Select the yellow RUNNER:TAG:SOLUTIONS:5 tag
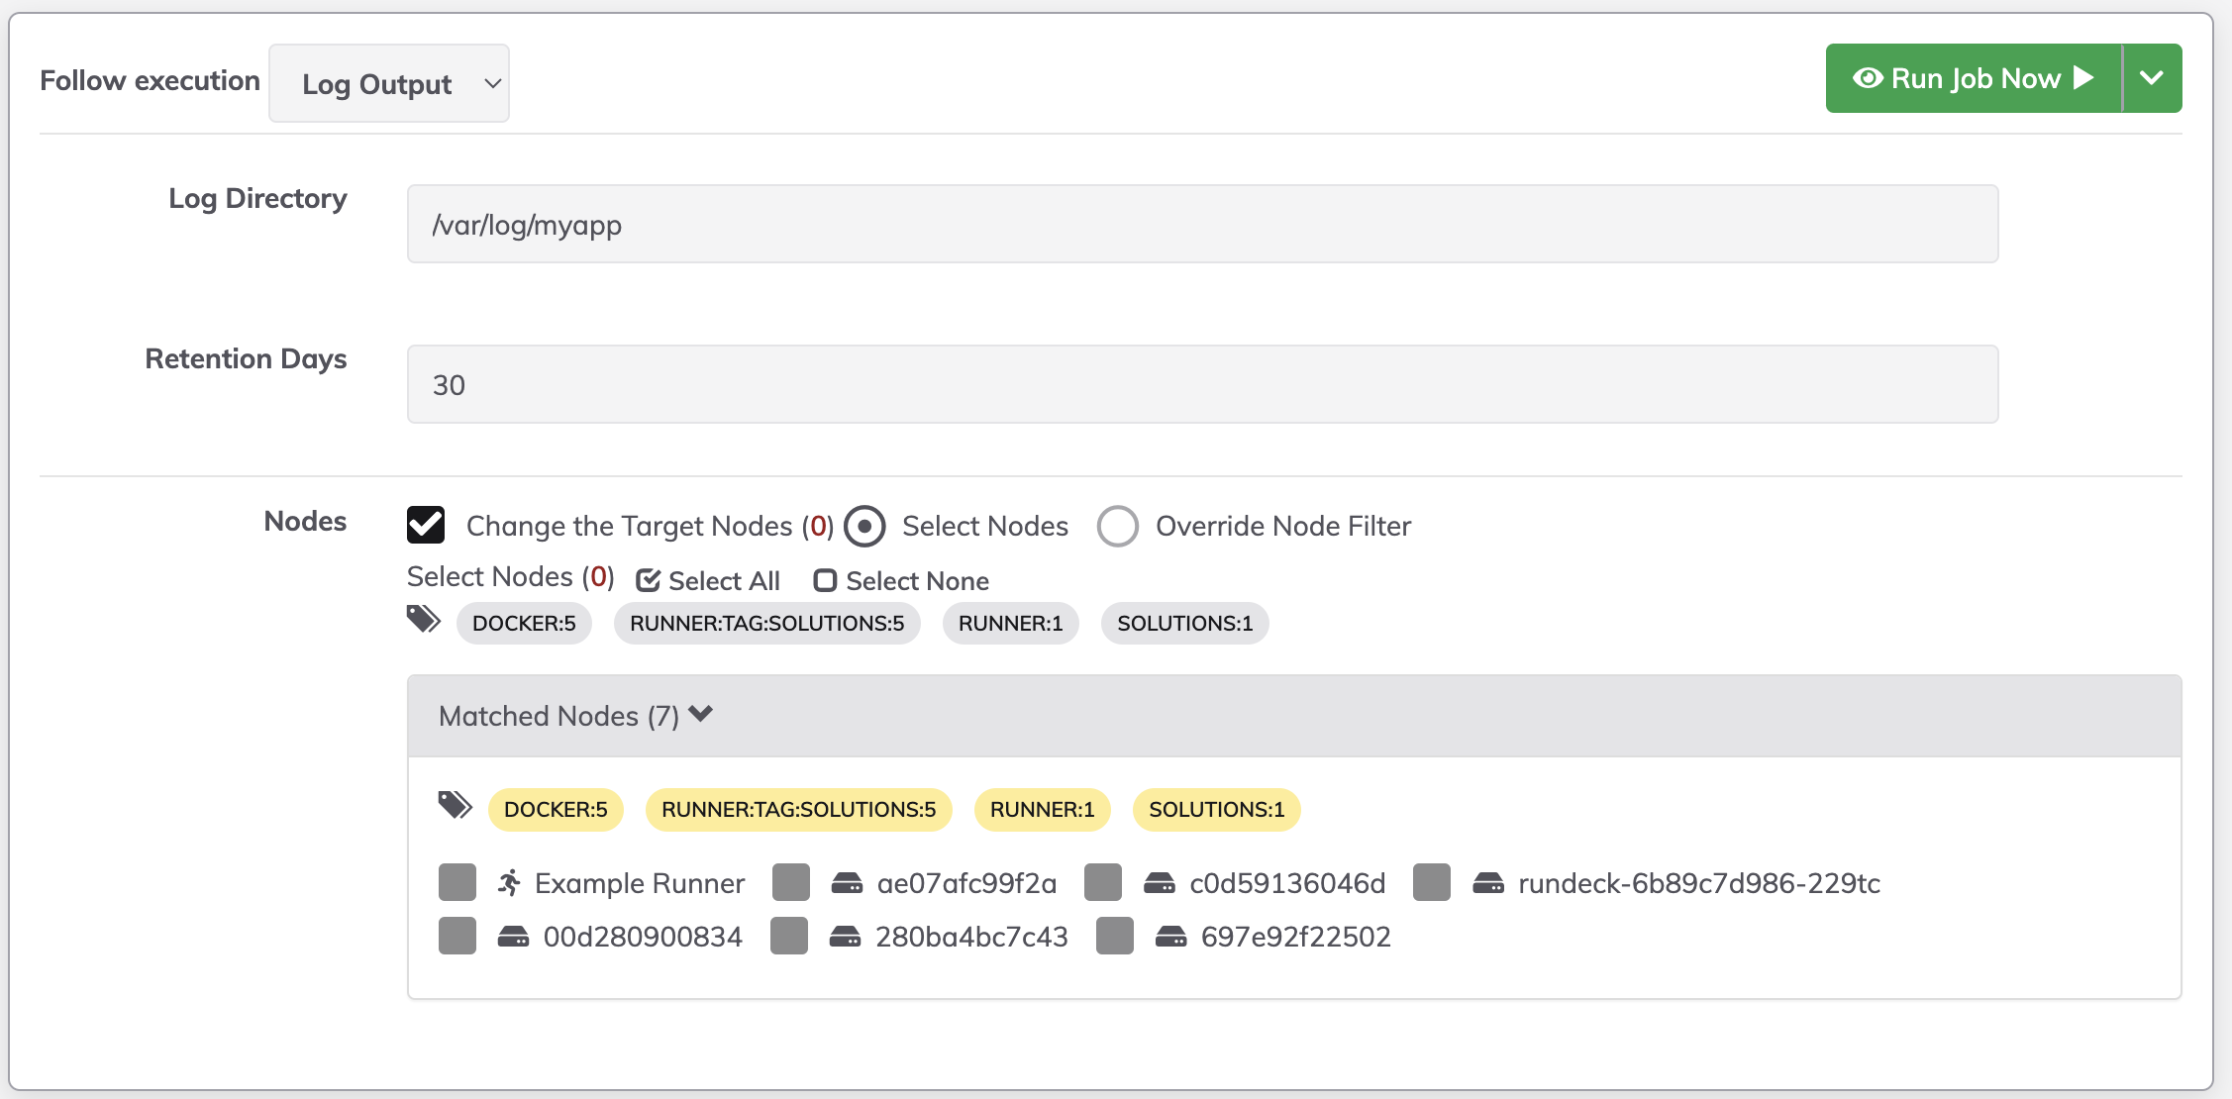The image size is (2232, 1099). [798, 810]
